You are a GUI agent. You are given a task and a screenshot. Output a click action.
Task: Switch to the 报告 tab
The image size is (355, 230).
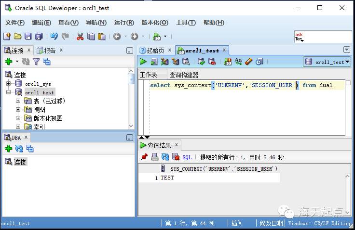coord(50,51)
